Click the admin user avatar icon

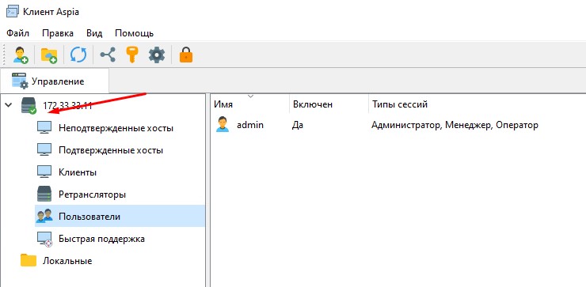pyautogui.click(x=223, y=124)
